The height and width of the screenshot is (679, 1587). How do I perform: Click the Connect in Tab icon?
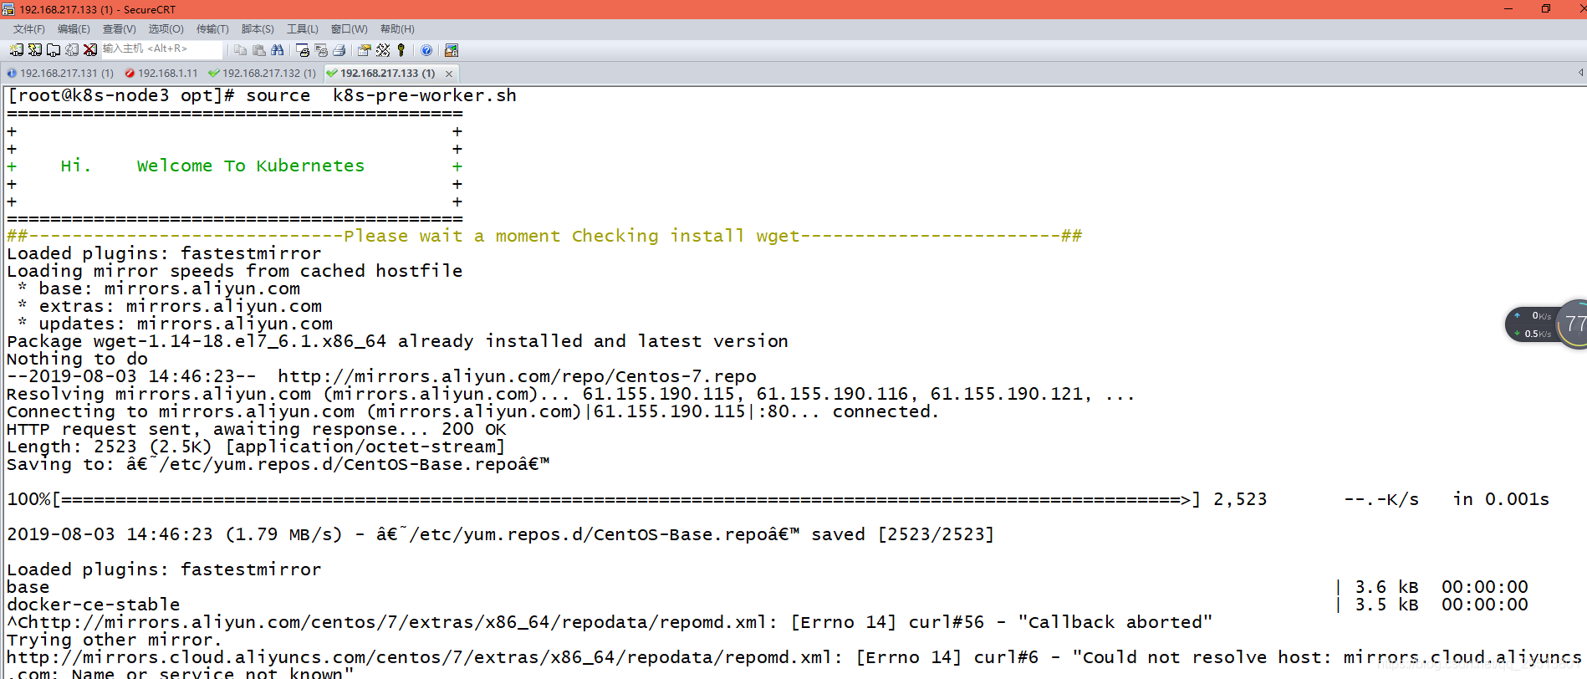click(x=54, y=50)
